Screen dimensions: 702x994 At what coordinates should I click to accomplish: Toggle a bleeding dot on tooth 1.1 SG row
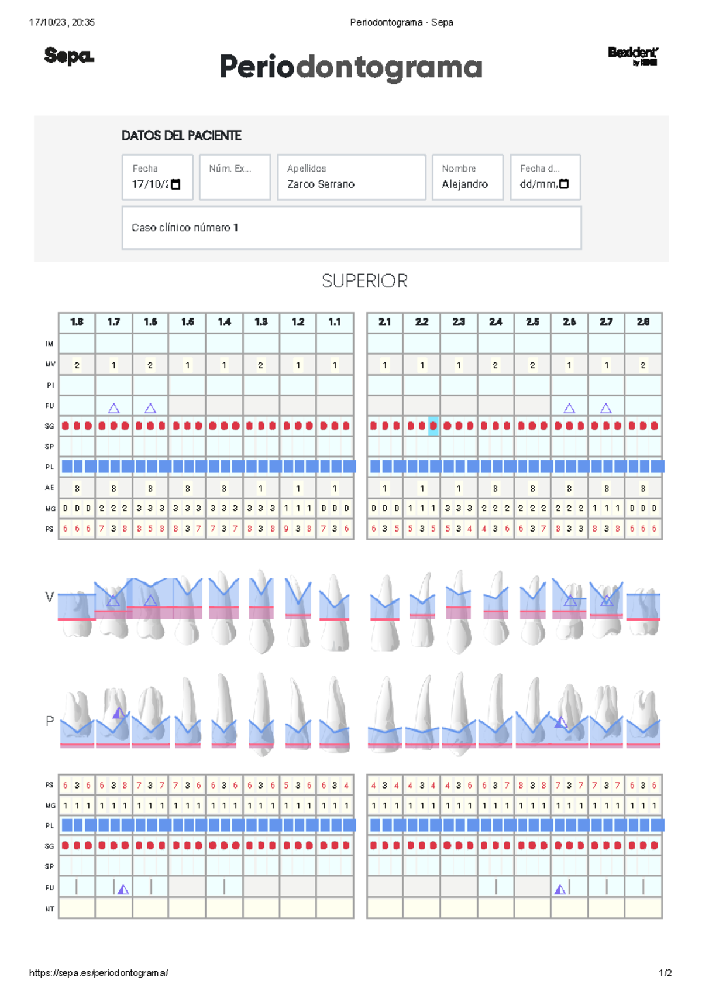333,426
